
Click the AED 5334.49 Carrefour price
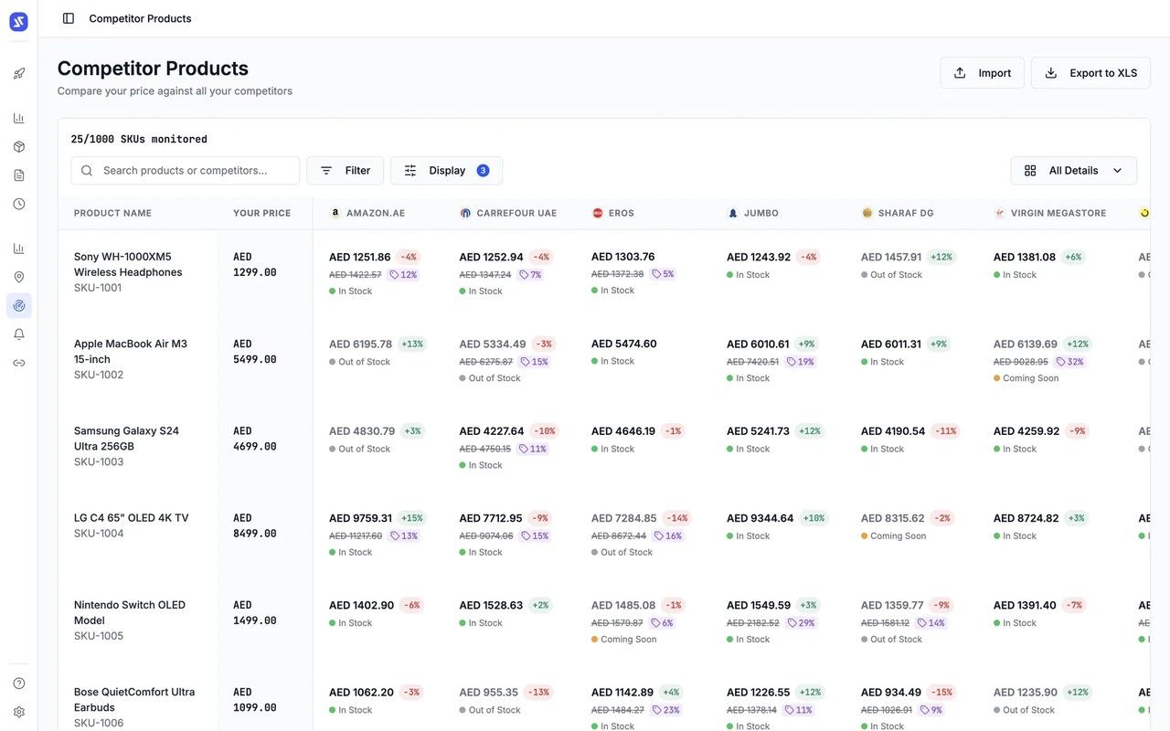pos(493,344)
